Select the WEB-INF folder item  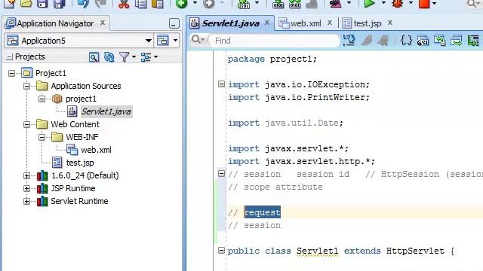(x=82, y=137)
